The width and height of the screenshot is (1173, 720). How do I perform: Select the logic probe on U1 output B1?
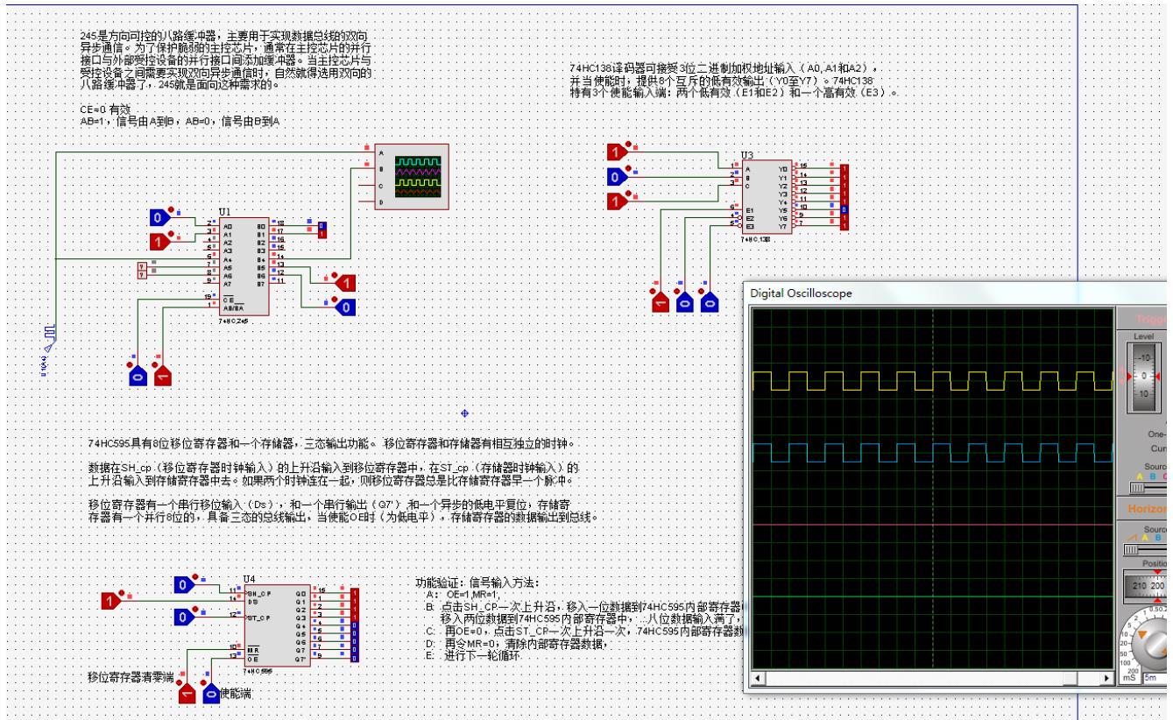click(322, 233)
